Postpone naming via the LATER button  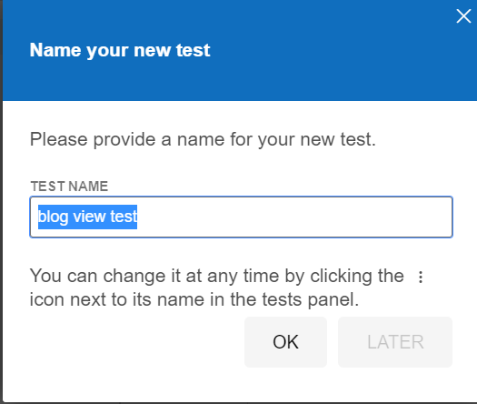pyautogui.click(x=395, y=342)
